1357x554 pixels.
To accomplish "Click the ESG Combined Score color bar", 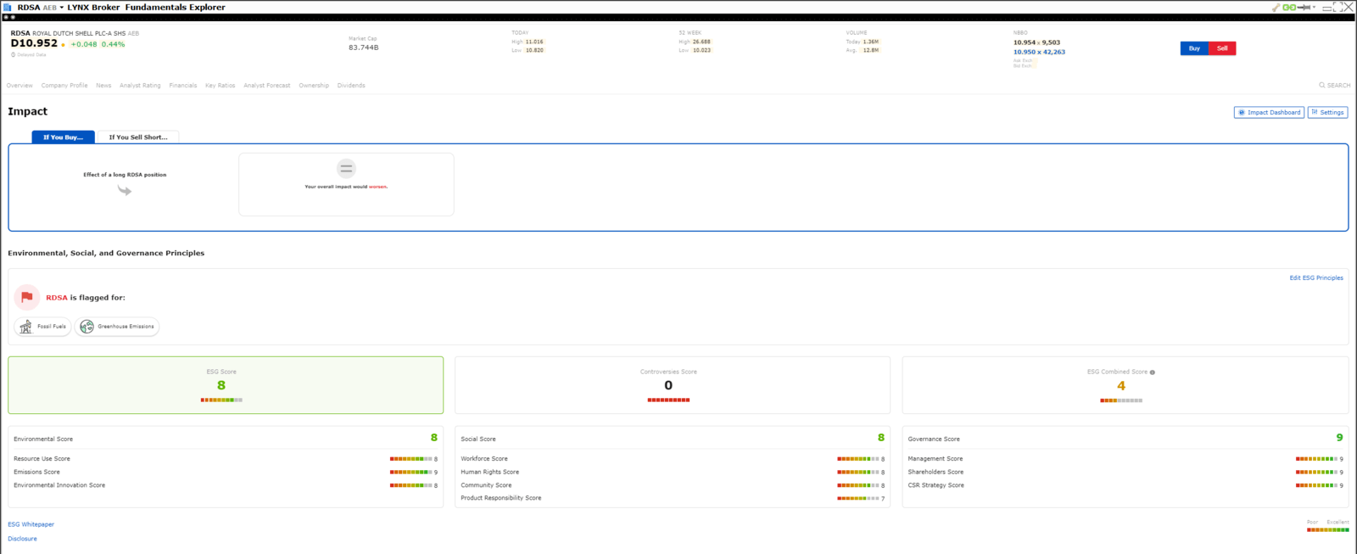I will (1121, 400).
